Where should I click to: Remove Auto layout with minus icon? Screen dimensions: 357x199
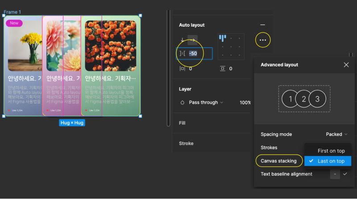[x=262, y=25]
